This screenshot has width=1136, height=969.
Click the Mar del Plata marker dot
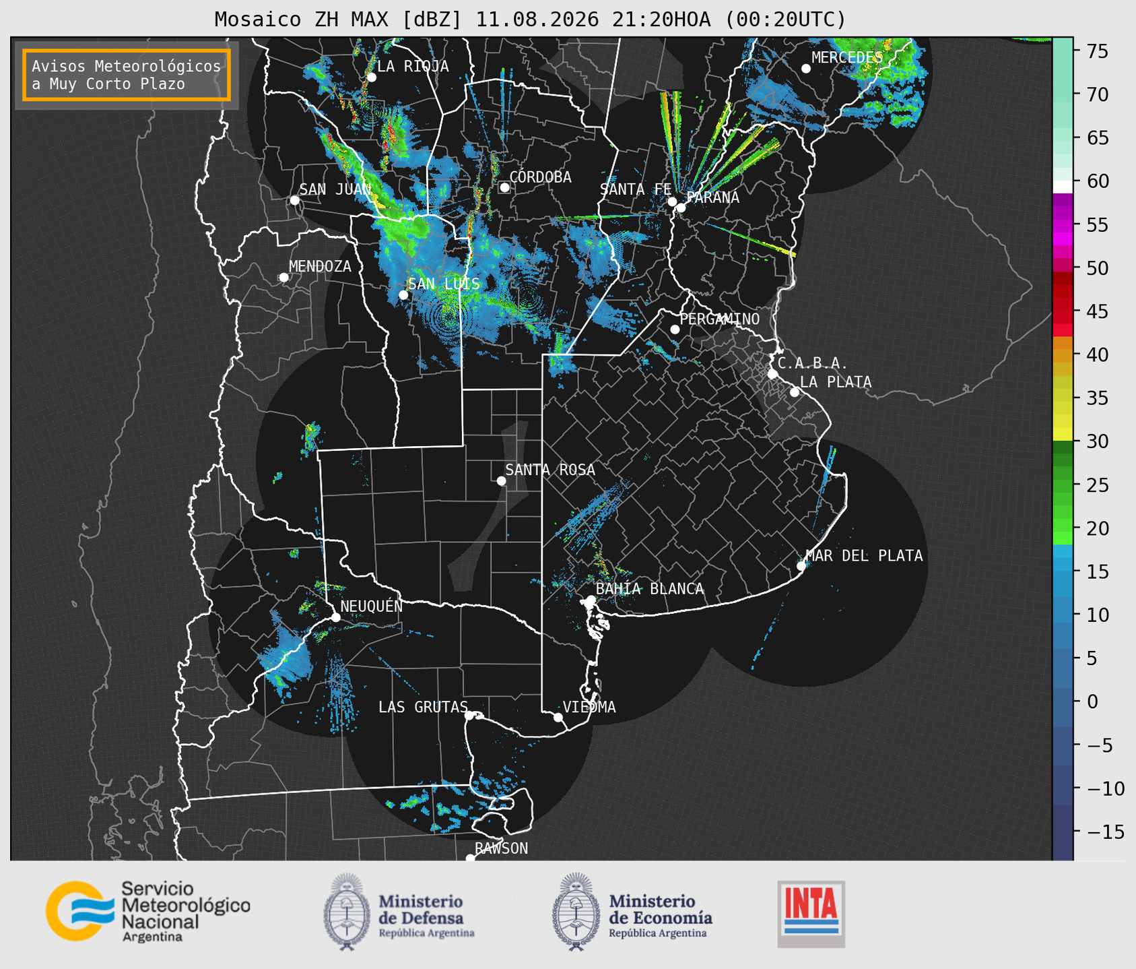click(x=801, y=566)
